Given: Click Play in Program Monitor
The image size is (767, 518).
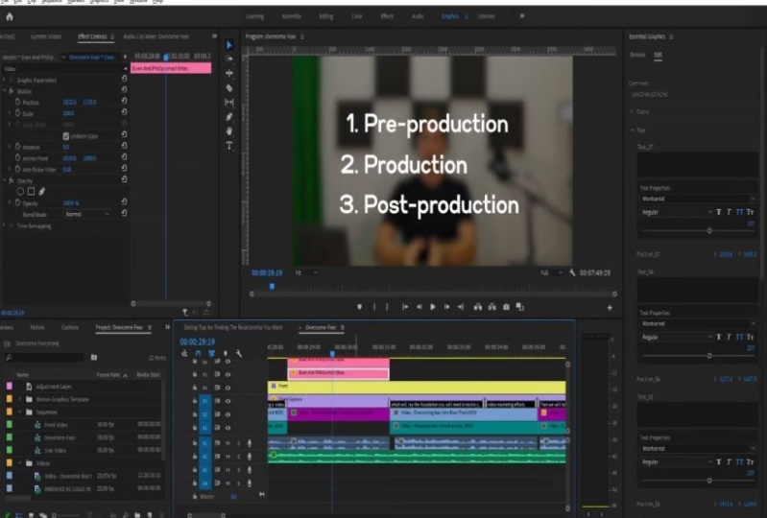Looking at the screenshot, I should [x=433, y=307].
